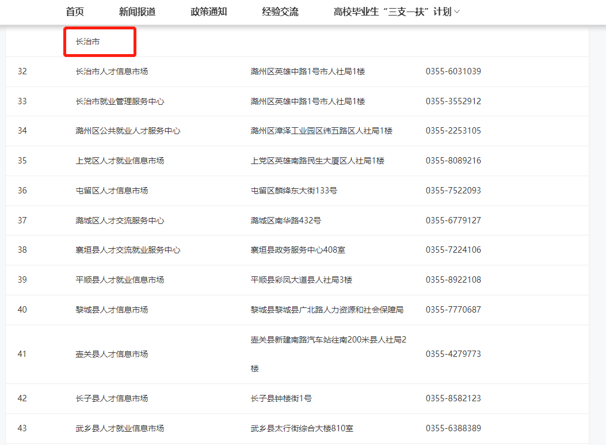Click phone number 0355-2253105

453,131
